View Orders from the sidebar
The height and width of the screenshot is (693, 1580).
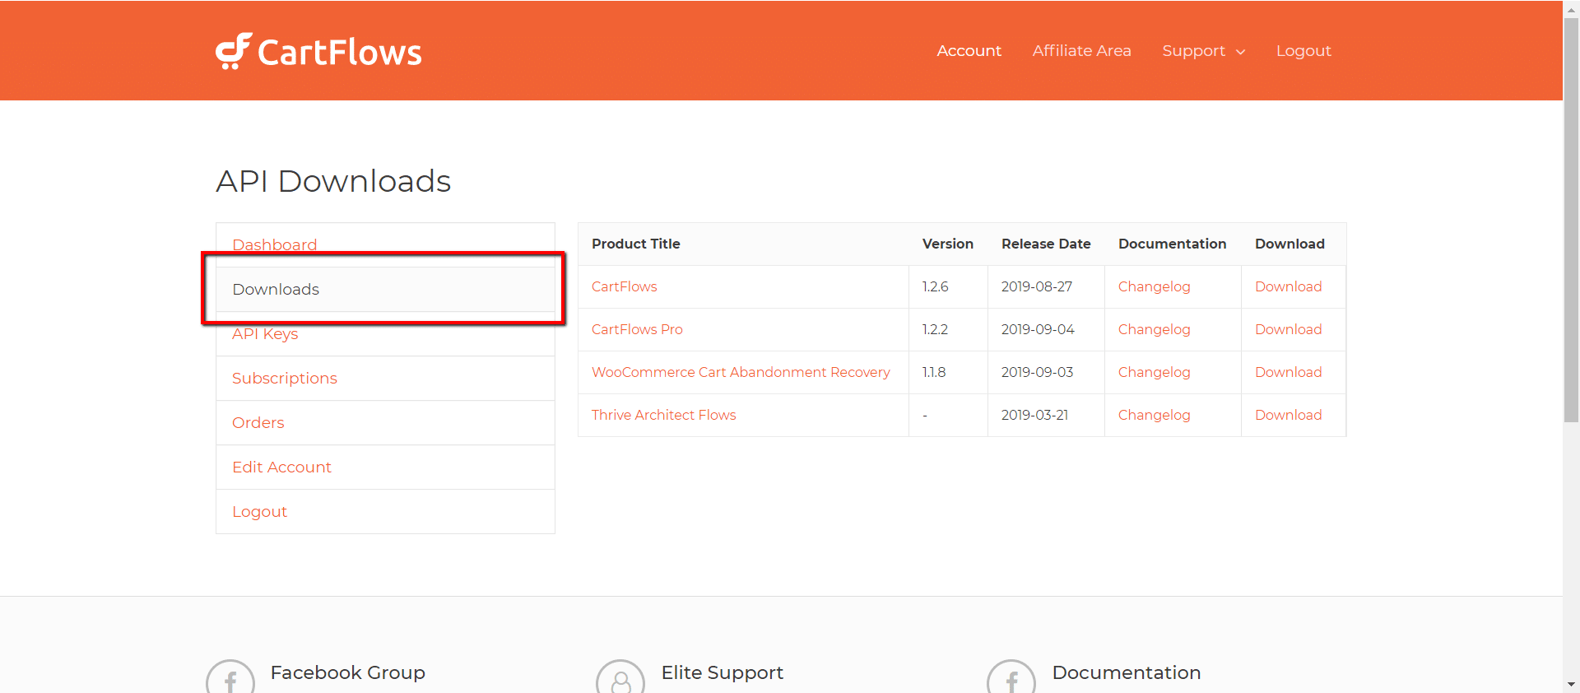pos(258,423)
